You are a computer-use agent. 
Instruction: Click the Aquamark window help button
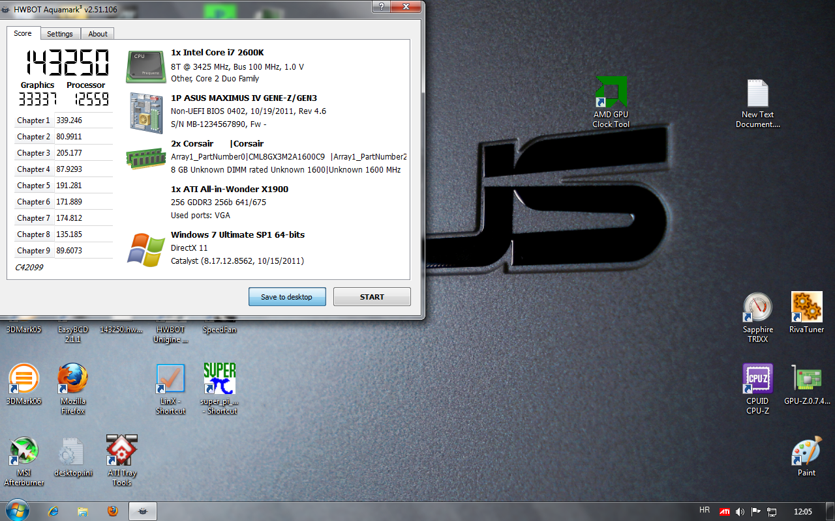tap(381, 6)
